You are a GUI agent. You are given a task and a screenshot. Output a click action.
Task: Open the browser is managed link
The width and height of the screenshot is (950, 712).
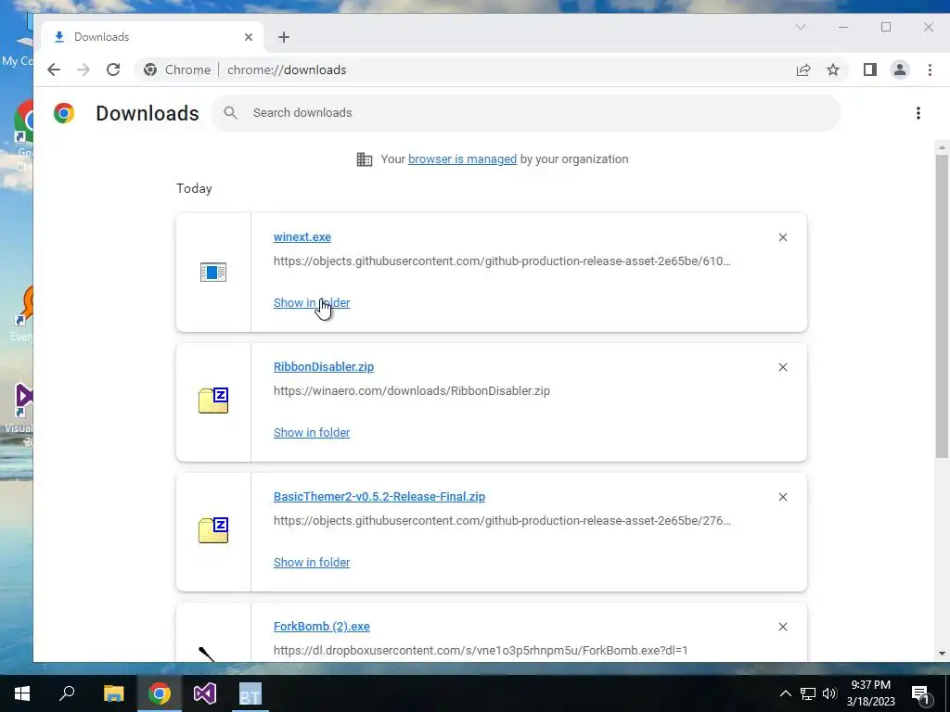pos(462,159)
